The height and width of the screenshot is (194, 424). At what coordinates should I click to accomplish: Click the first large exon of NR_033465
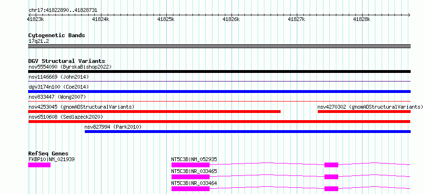pyautogui.click(x=191, y=177)
